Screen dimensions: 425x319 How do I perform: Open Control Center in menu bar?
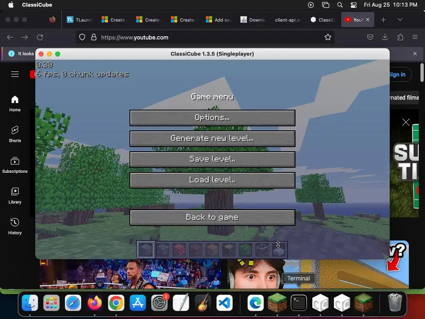point(354,5)
